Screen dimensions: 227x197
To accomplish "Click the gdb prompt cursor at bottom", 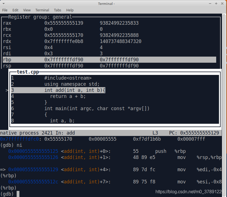I will coord(18,194).
